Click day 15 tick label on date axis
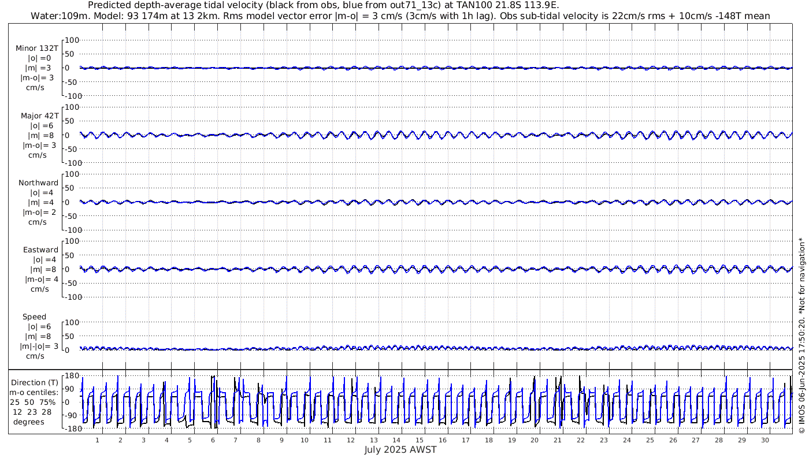Screen dimensions: 809x462 pyautogui.click(x=420, y=440)
